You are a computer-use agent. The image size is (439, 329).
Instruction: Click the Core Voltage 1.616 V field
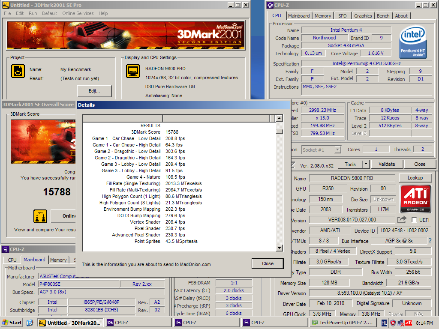376,53
